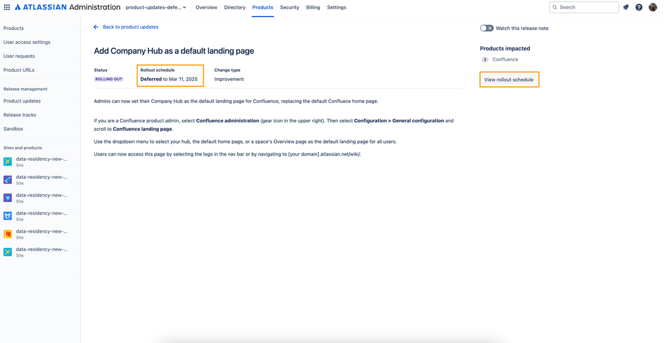Open User requests in sidebar
Image resolution: width=664 pixels, height=343 pixels.
point(19,56)
